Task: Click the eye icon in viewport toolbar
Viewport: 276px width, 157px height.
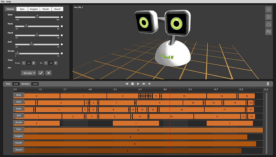Action: [x=268, y=24]
